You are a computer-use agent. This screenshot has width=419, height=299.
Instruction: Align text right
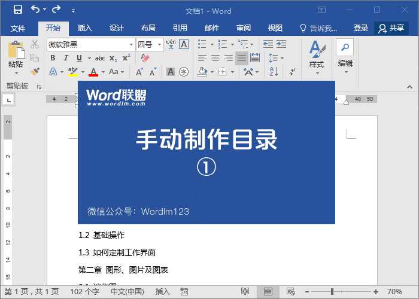pos(229,58)
